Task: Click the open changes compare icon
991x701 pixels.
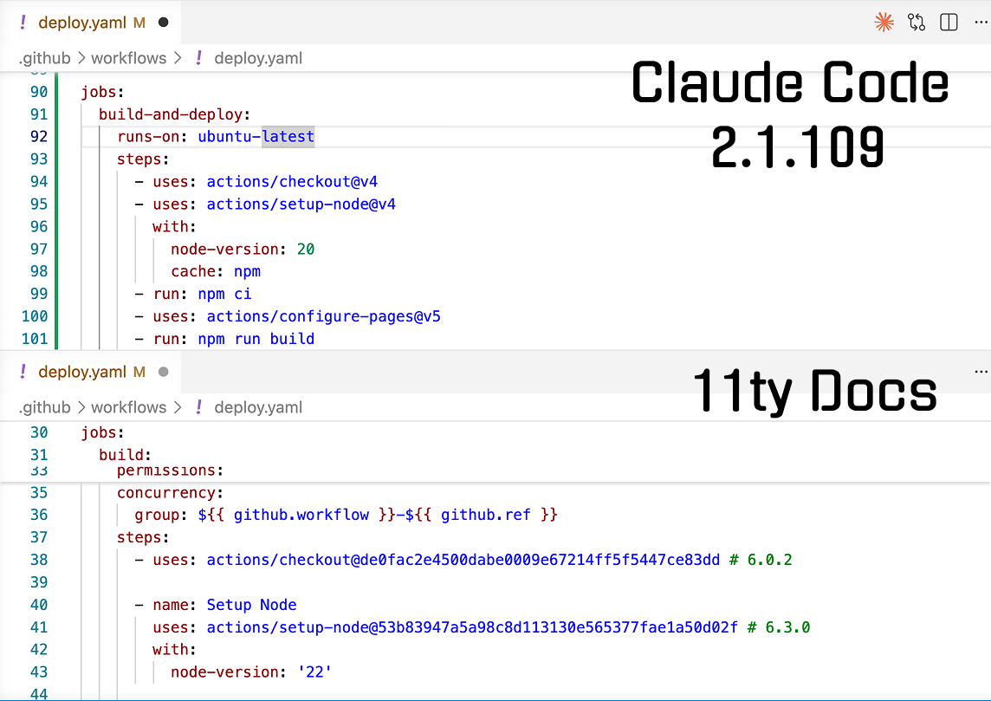Action: pyautogui.click(x=917, y=23)
